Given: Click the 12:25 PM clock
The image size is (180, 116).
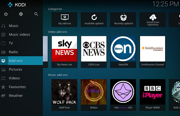Looking at the screenshot, I should pos(166,4).
